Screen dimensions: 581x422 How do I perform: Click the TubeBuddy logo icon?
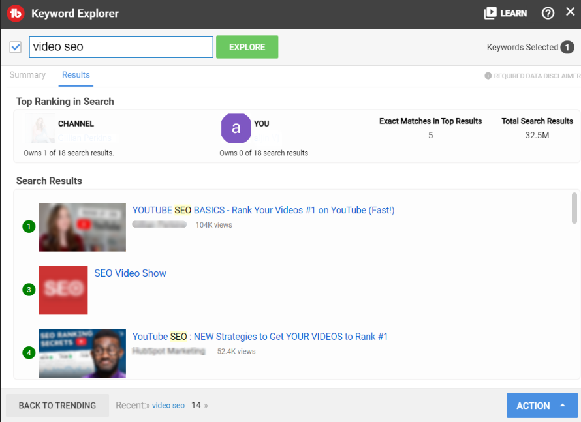pos(15,12)
